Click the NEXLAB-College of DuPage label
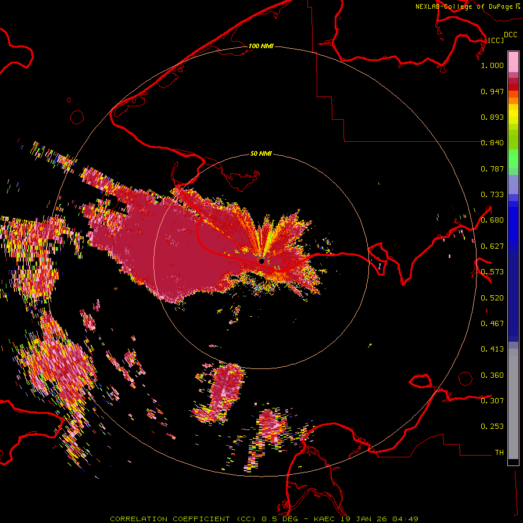 point(464,6)
